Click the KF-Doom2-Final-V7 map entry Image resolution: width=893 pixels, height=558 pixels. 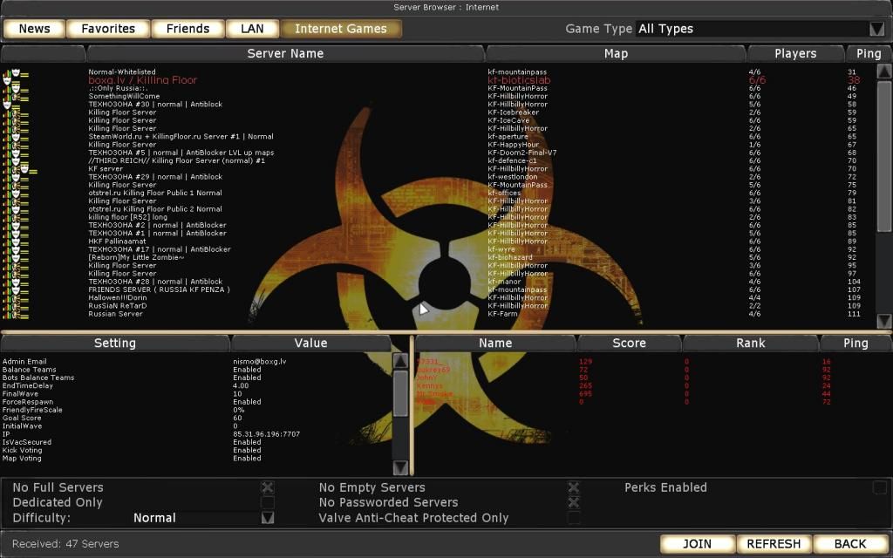click(522, 153)
